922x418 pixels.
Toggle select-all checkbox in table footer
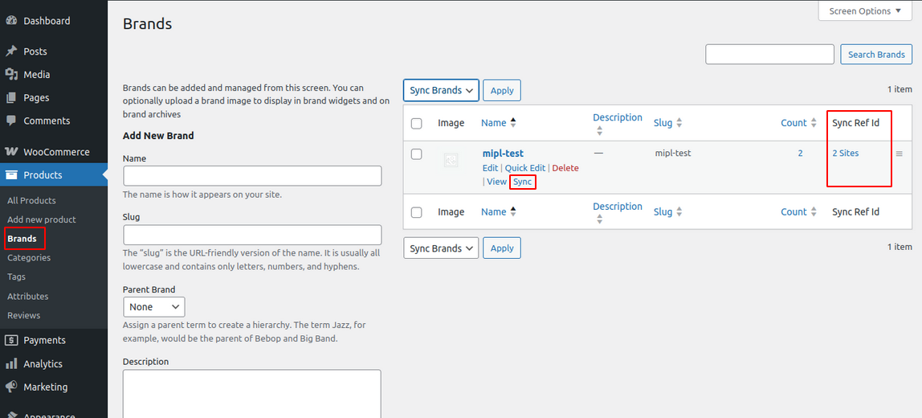tap(416, 213)
